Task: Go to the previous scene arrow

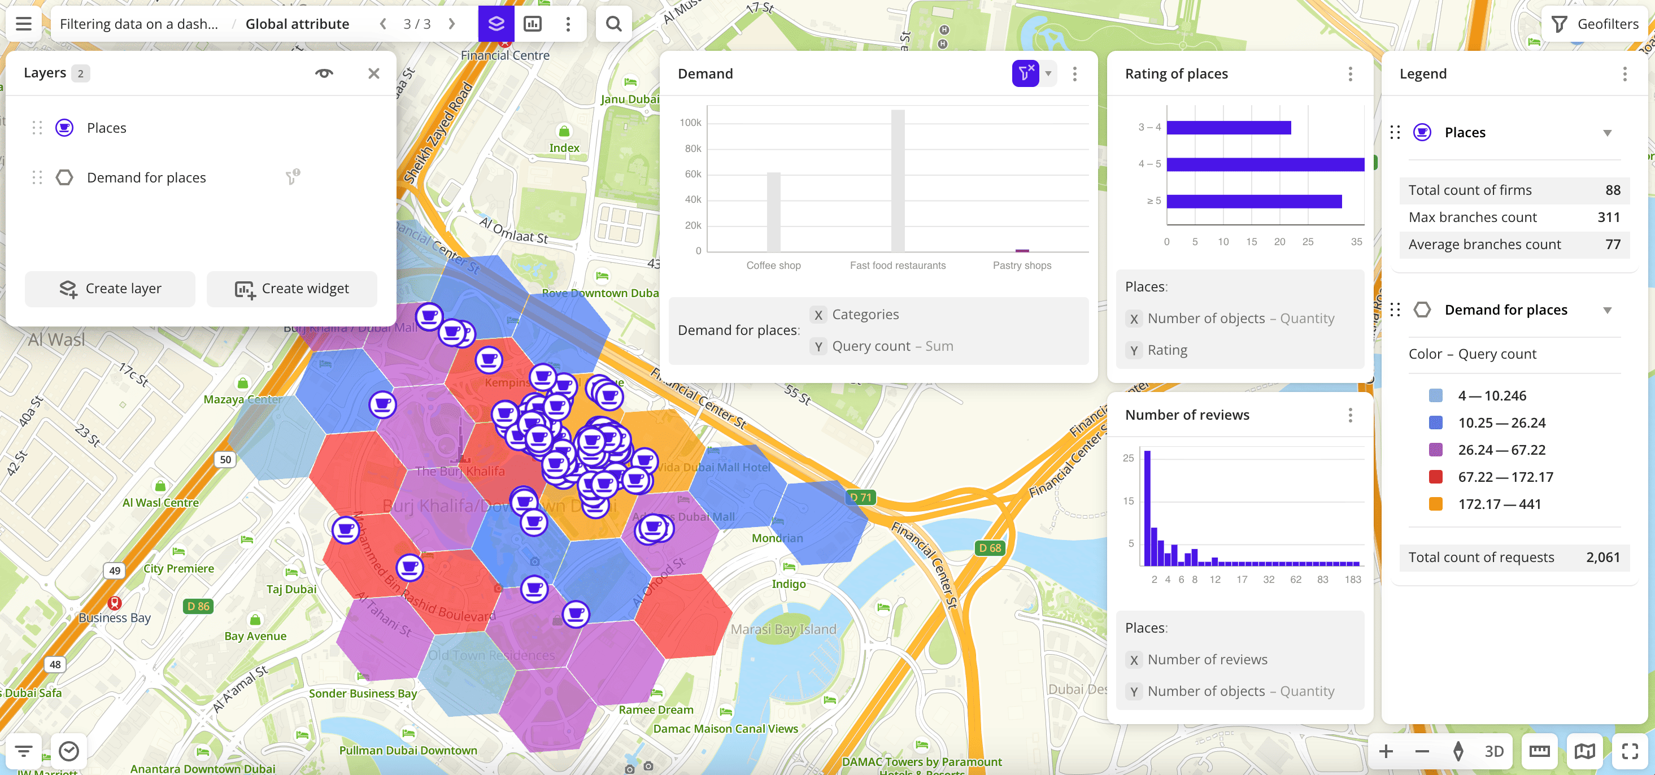Action: (x=383, y=24)
